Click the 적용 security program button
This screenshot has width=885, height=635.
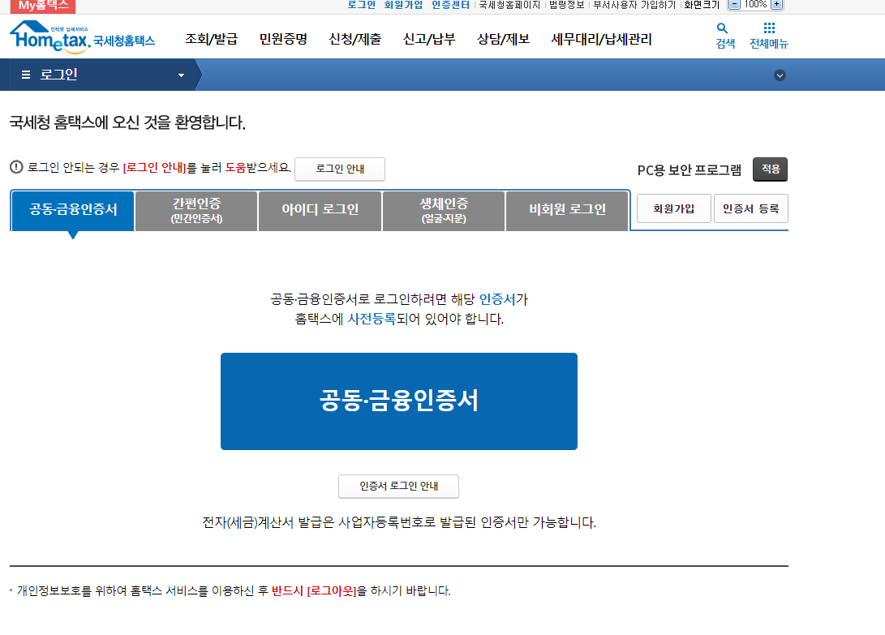770,169
